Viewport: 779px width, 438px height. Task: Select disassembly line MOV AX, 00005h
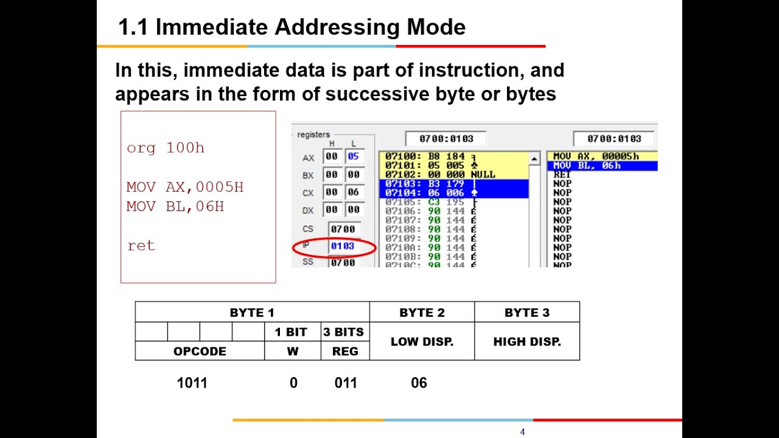[602, 156]
